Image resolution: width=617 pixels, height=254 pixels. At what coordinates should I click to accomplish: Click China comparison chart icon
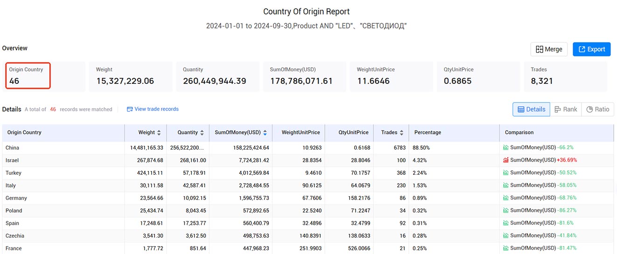506,148
